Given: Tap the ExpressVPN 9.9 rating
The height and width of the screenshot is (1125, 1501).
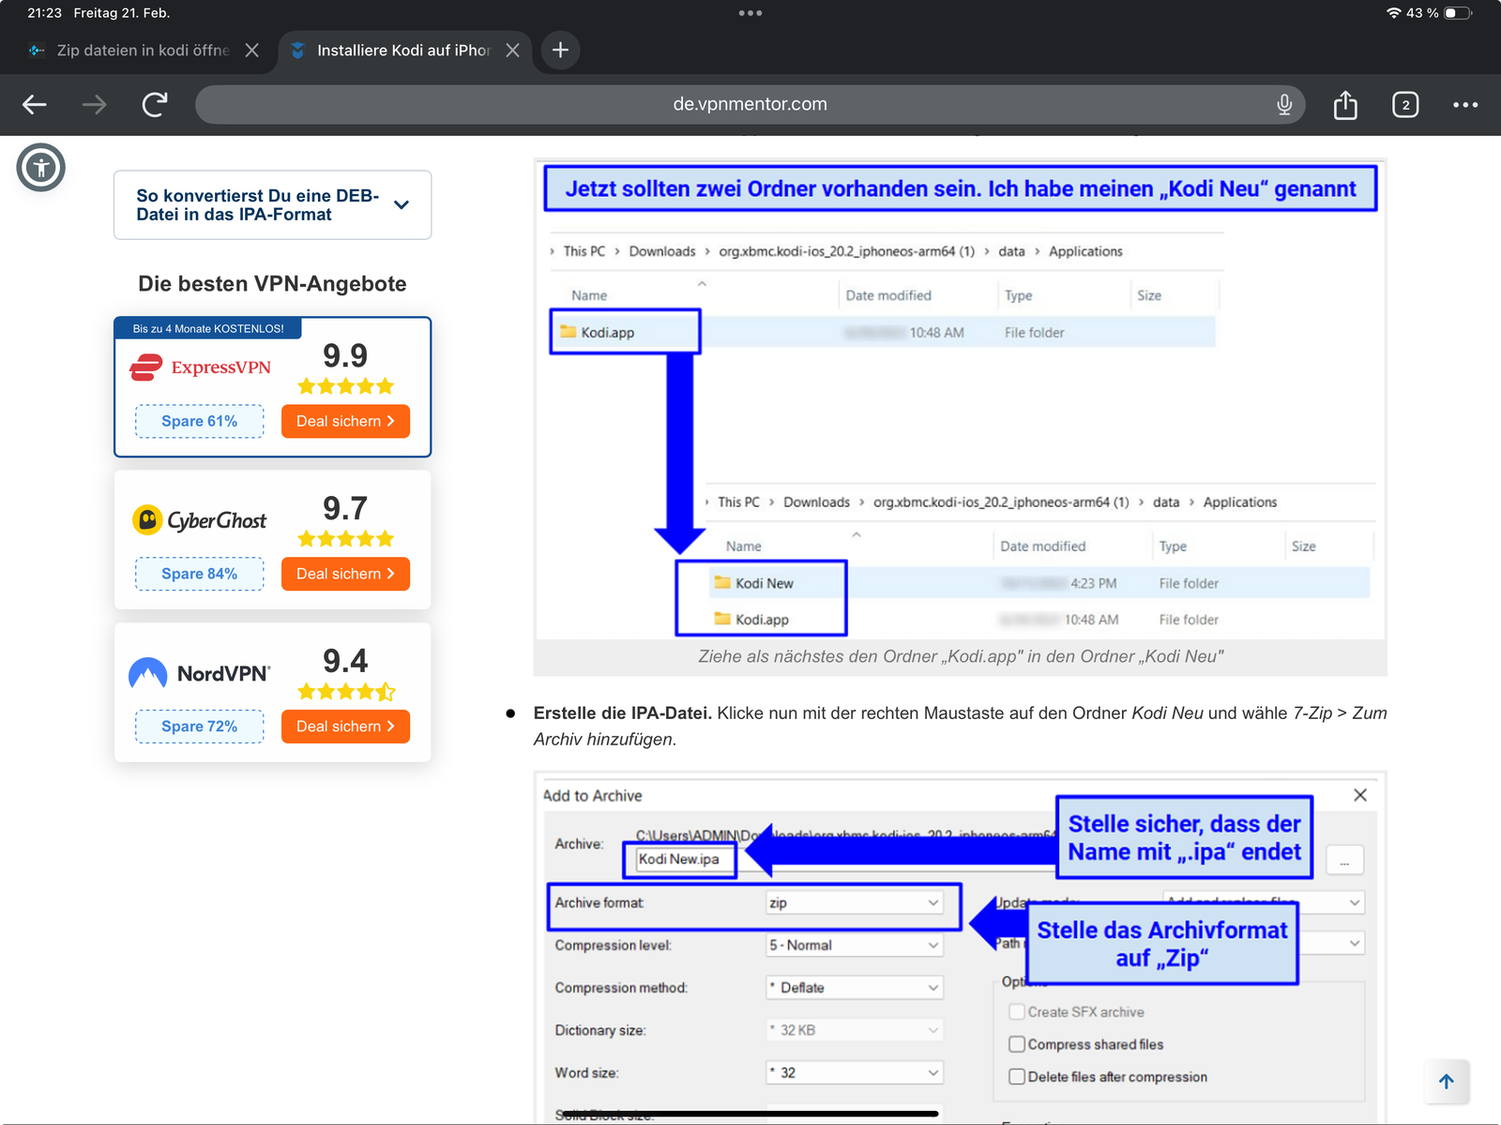Looking at the screenshot, I should (345, 356).
